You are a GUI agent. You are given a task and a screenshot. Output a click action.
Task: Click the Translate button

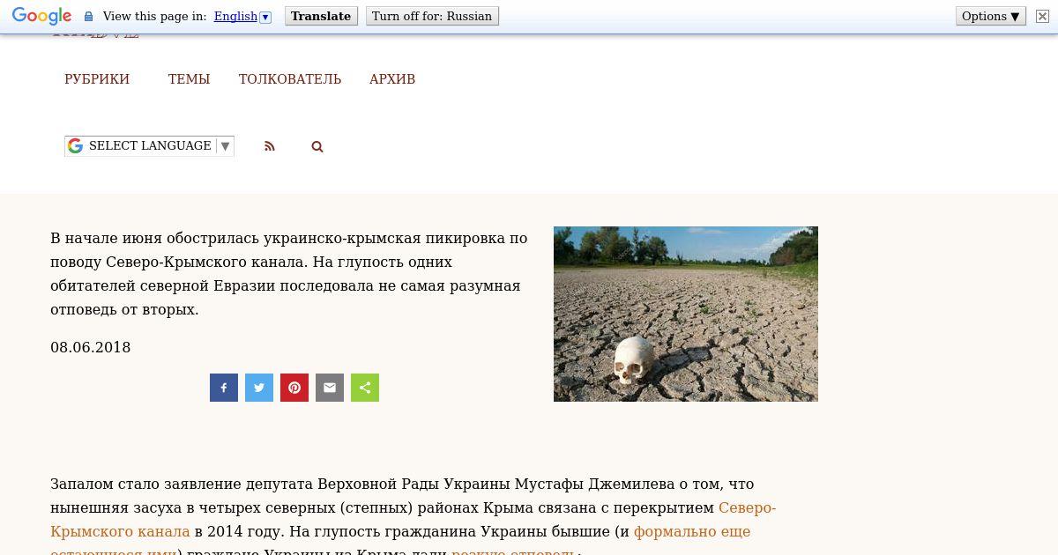[x=321, y=16]
